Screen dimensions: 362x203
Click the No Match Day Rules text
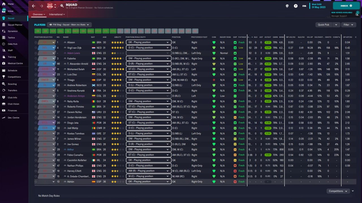(x=49, y=196)
